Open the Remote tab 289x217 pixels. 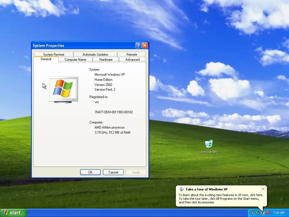[x=132, y=55]
